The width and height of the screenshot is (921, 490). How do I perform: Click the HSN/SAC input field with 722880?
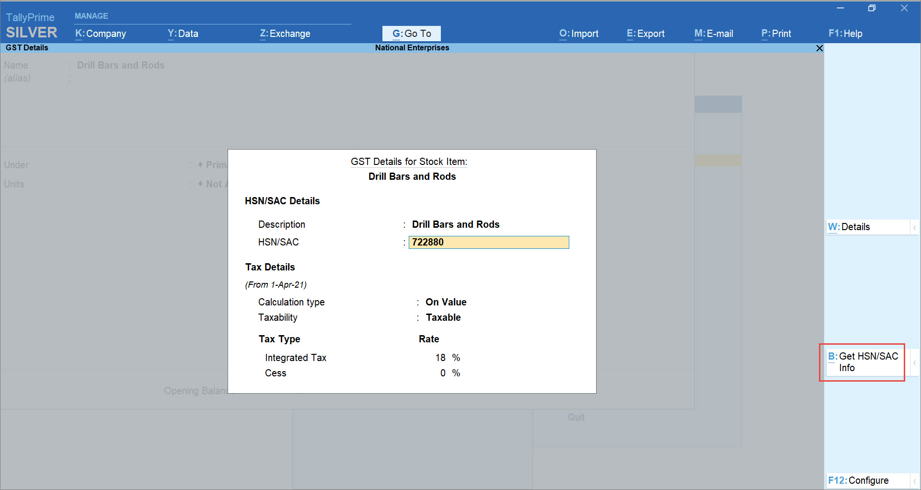click(489, 242)
